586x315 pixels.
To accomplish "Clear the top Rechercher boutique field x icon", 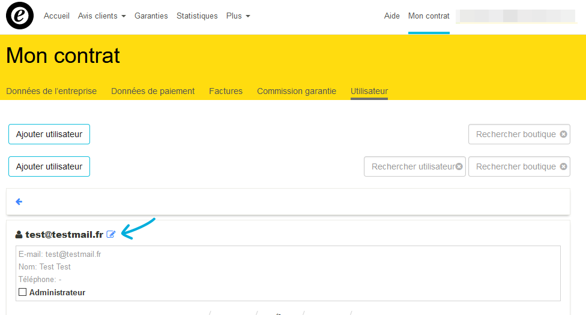I will (564, 134).
